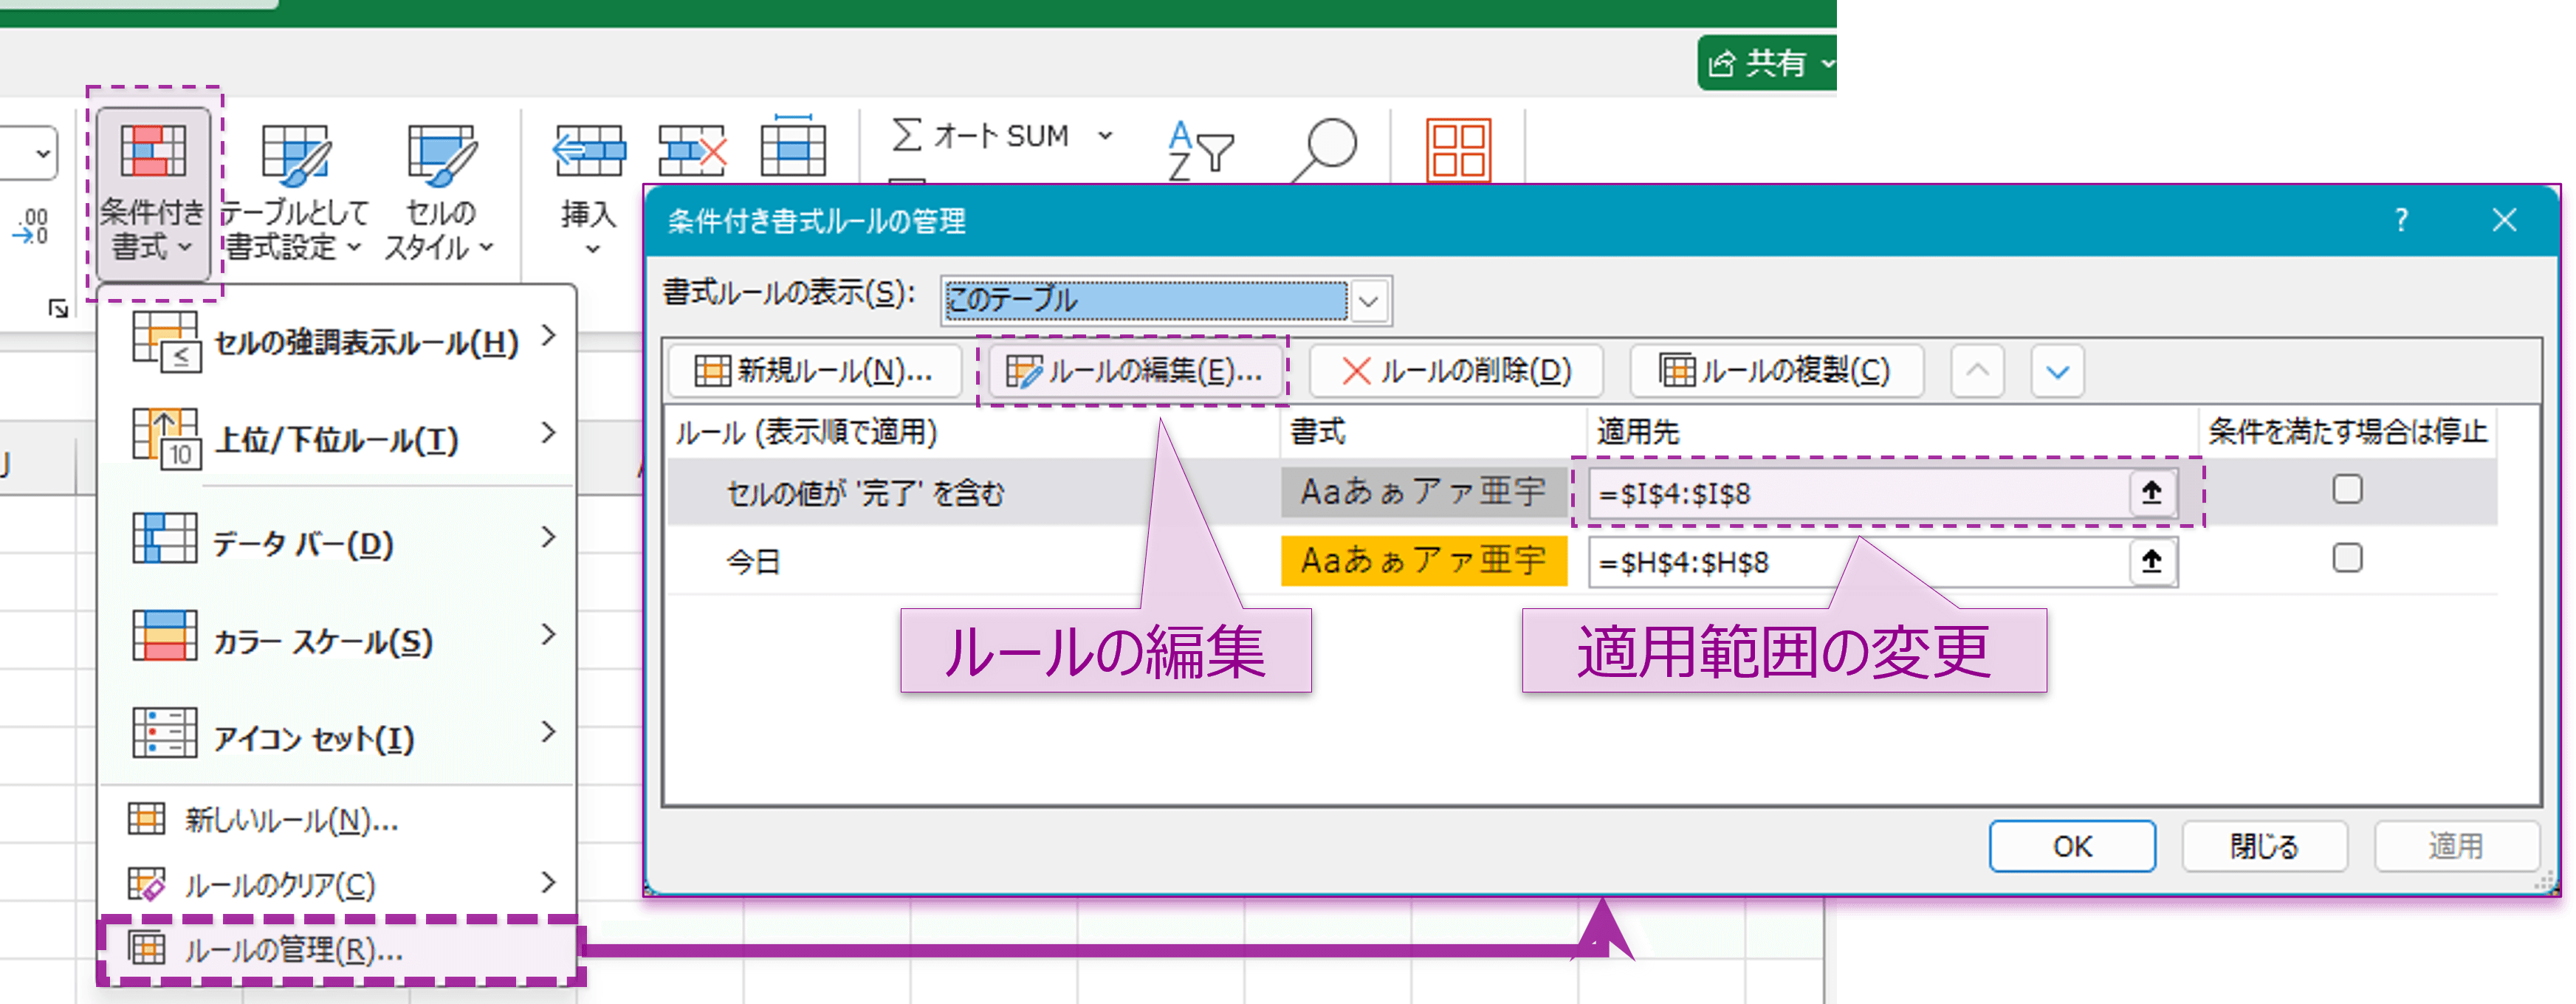Check stop-if-true for the 今日 rule

[x=2347, y=558]
